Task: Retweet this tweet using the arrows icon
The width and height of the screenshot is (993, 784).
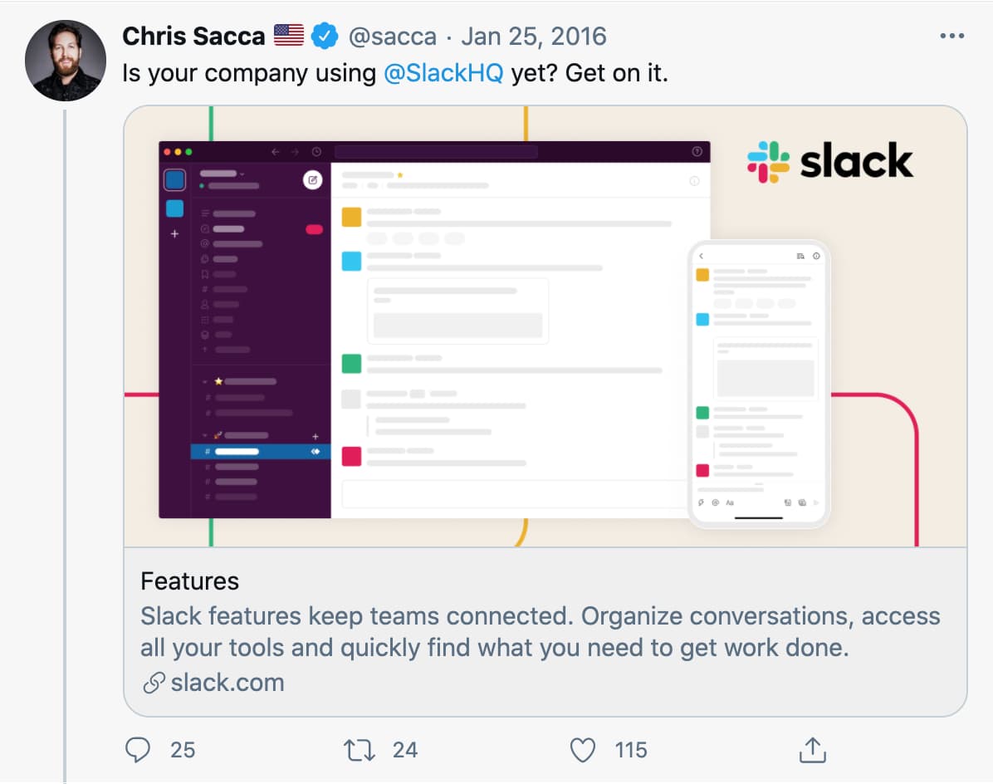Action: pos(359,750)
